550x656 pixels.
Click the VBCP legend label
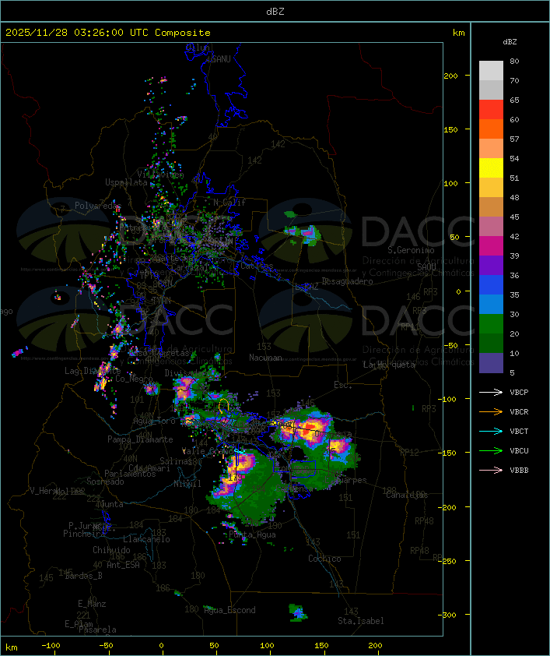[519, 392]
